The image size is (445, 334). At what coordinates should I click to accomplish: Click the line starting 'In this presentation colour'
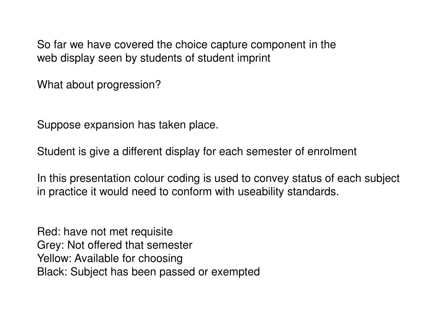pos(218,178)
